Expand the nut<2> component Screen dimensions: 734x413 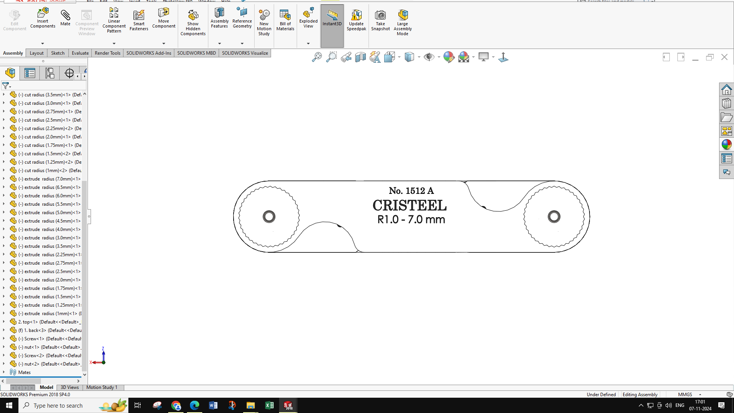4,364
